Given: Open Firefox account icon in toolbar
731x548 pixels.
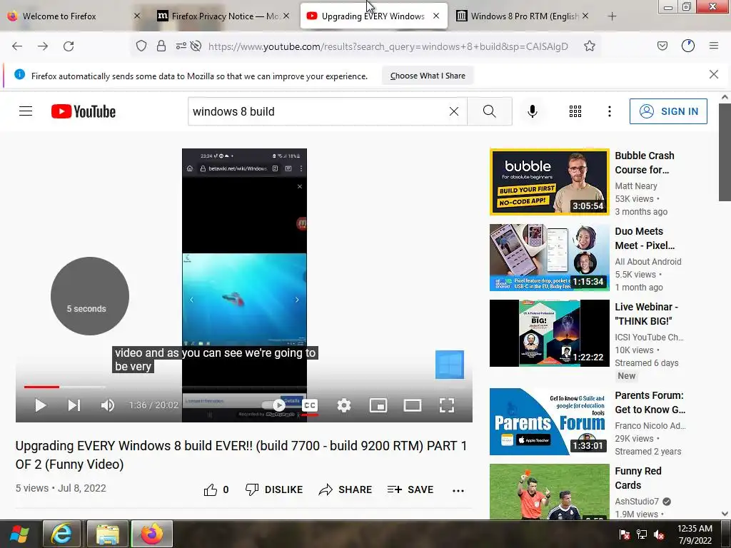Looking at the screenshot, I should coord(688,46).
